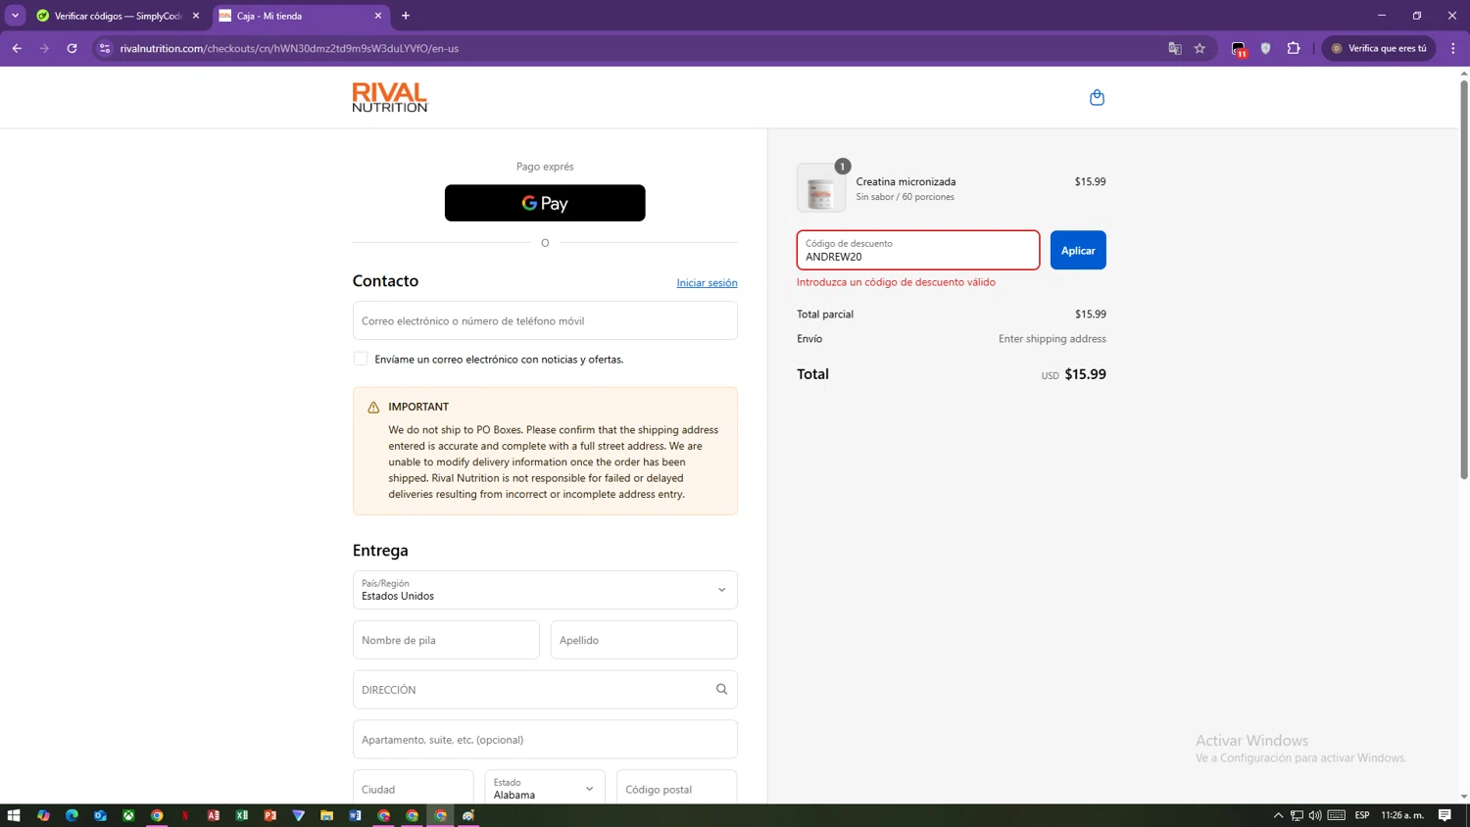
Task: Open the Chrome three-dot menu
Action: (x=1453, y=48)
